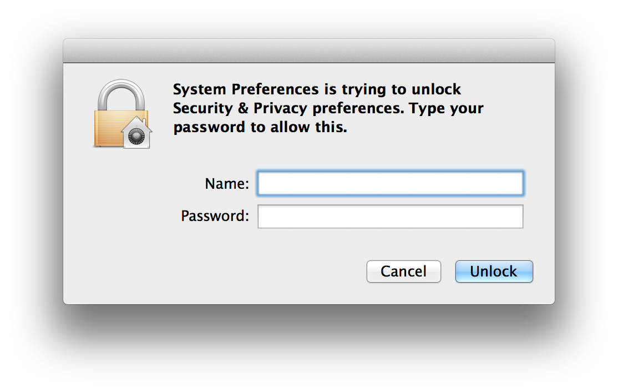Click into the Password field
Image resolution: width=618 pixels, height=392 pixels.
390,217
